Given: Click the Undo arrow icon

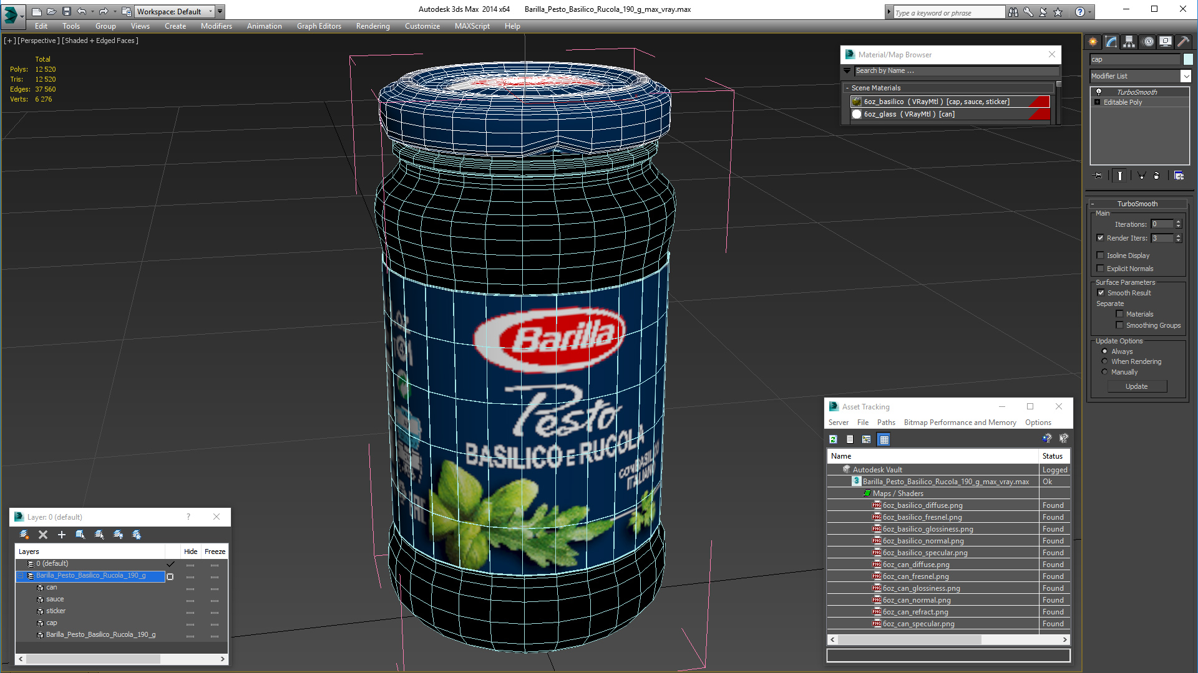Looking at the screenshot, I should point(82,11).
